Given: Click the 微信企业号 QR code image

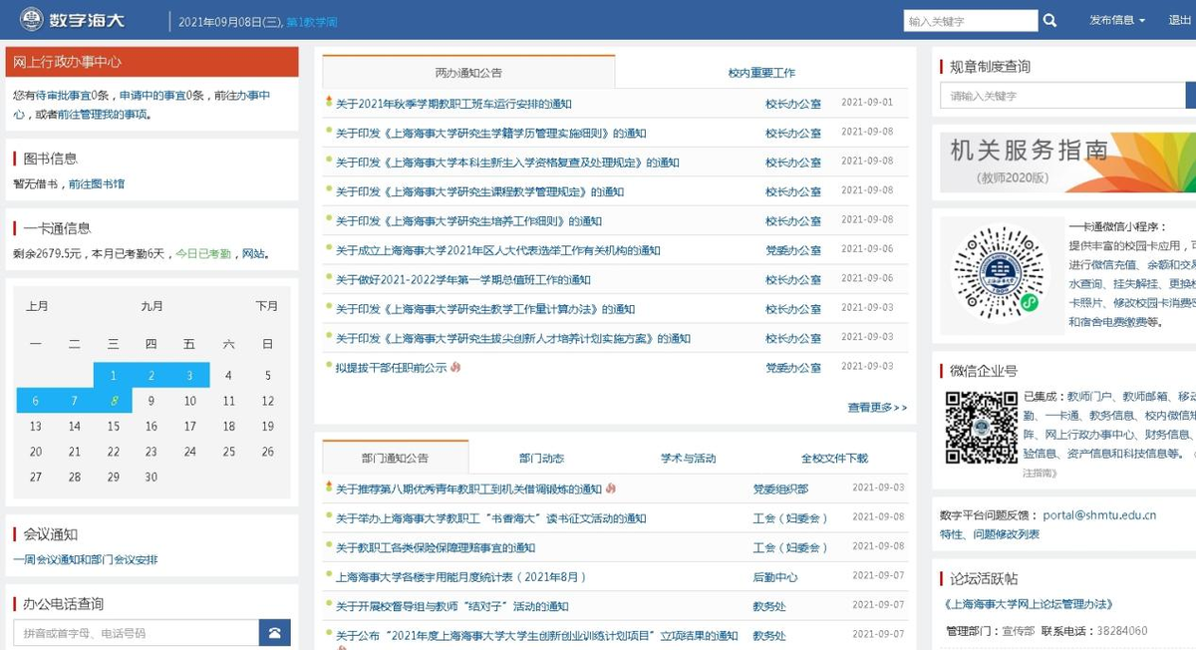Looking at the screenshot, I should pos(981,427).
